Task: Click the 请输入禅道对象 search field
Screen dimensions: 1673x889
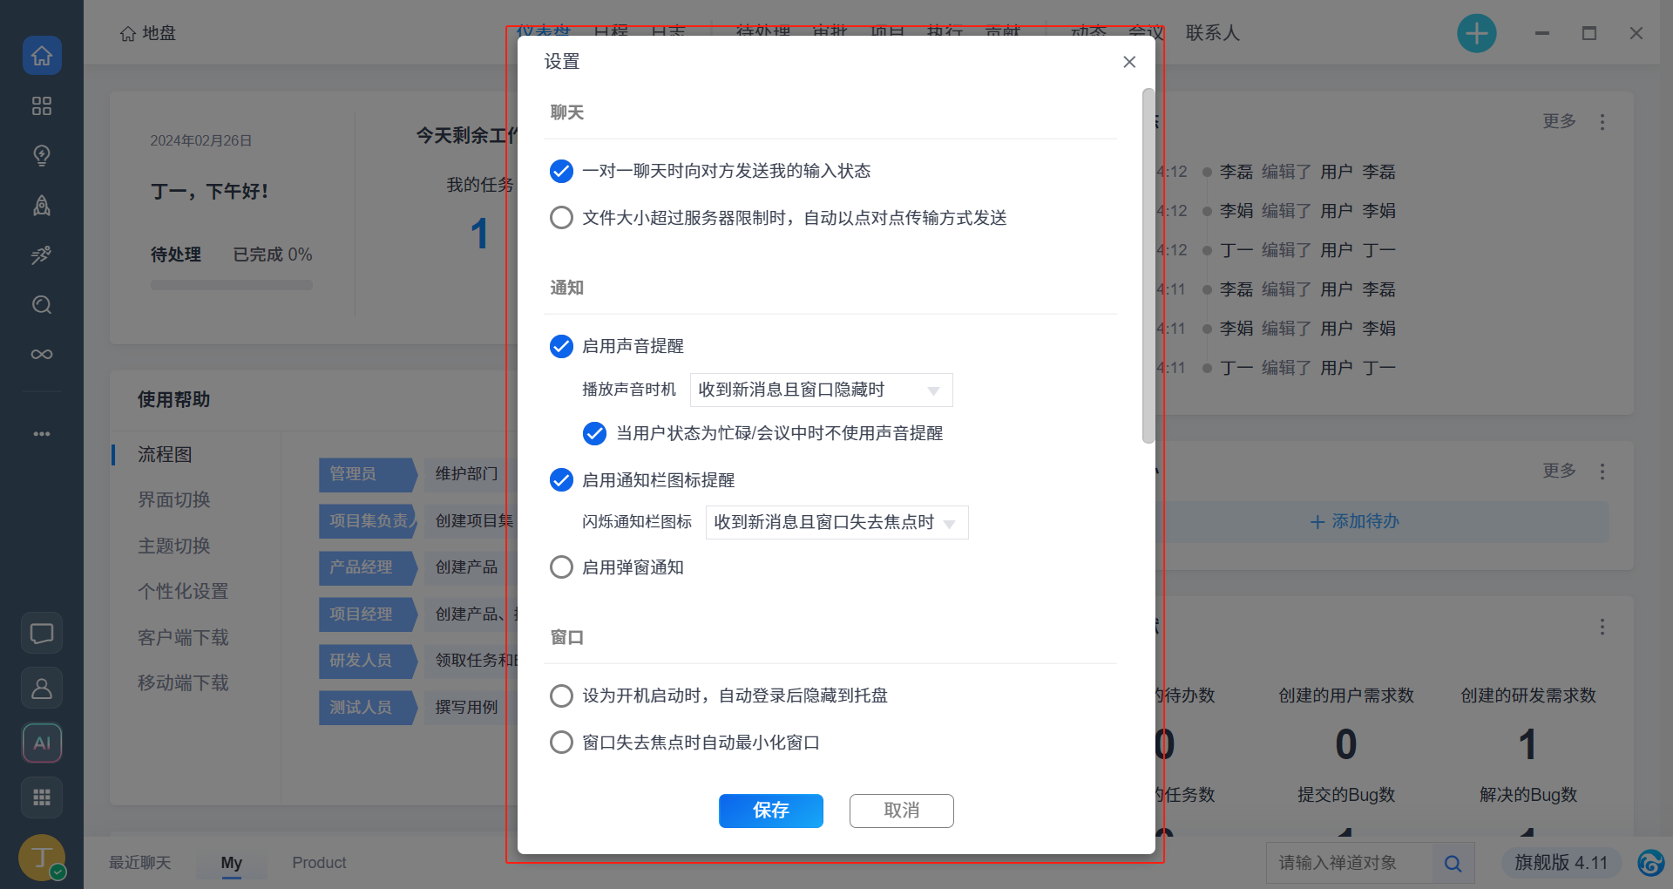Action: tap(1349, 863)
